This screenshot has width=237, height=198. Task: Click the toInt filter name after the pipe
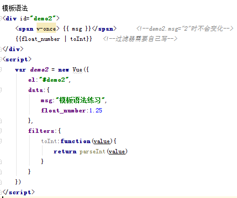tap(78, 39)
